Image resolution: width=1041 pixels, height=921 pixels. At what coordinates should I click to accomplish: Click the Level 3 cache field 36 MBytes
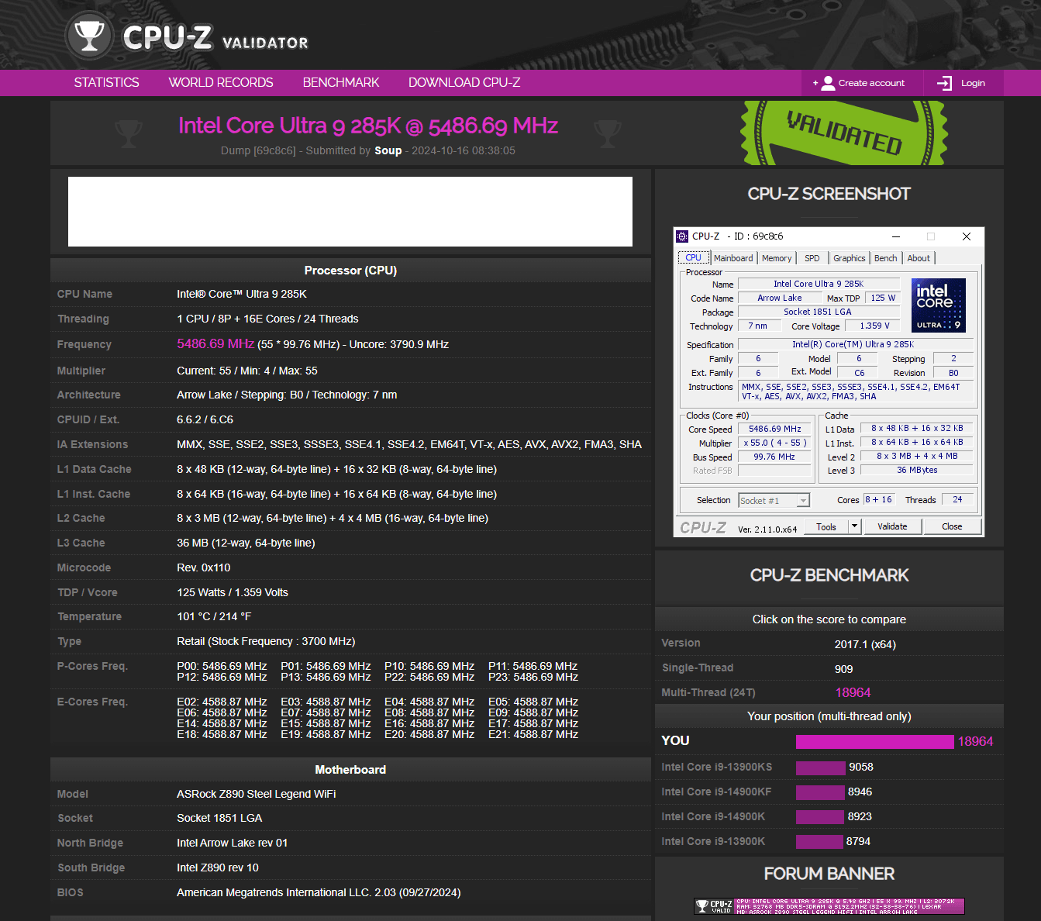point(917,470)
